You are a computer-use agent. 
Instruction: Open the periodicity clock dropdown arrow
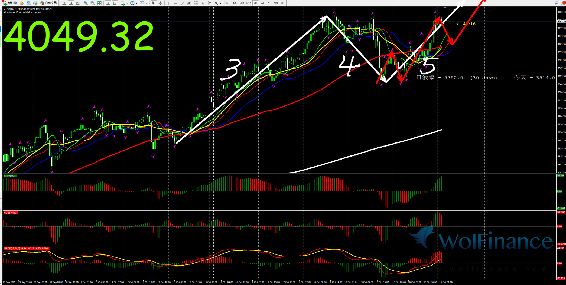click(x=136, y=3)
